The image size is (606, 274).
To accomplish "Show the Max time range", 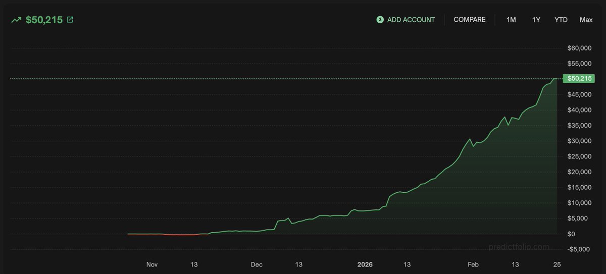I will (586, 20).
